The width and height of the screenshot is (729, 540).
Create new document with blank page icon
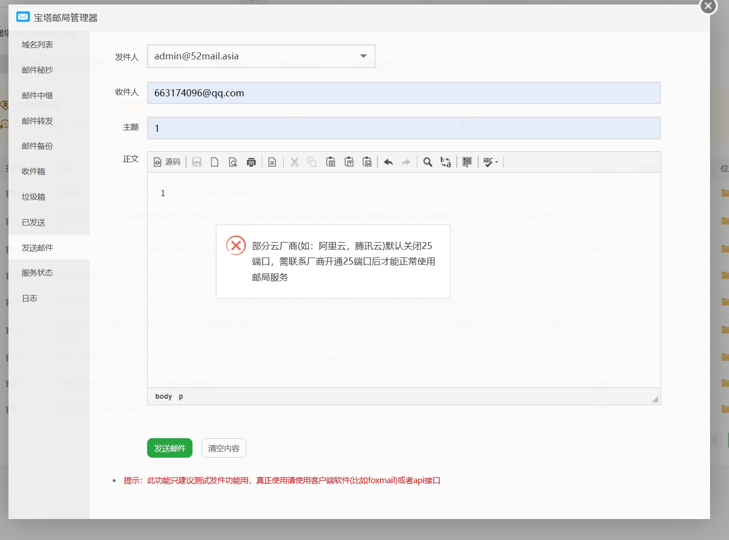click(x=214, y=162)
